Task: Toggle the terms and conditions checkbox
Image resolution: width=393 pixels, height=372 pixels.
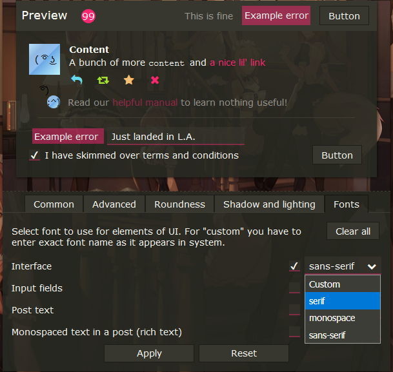Action: tap(35, 155)
